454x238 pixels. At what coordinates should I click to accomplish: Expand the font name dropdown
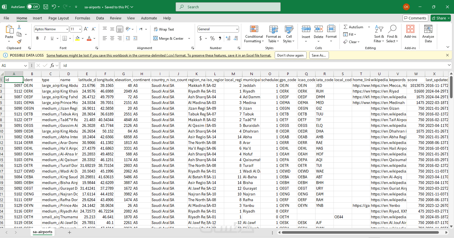(x=67, y=29)
